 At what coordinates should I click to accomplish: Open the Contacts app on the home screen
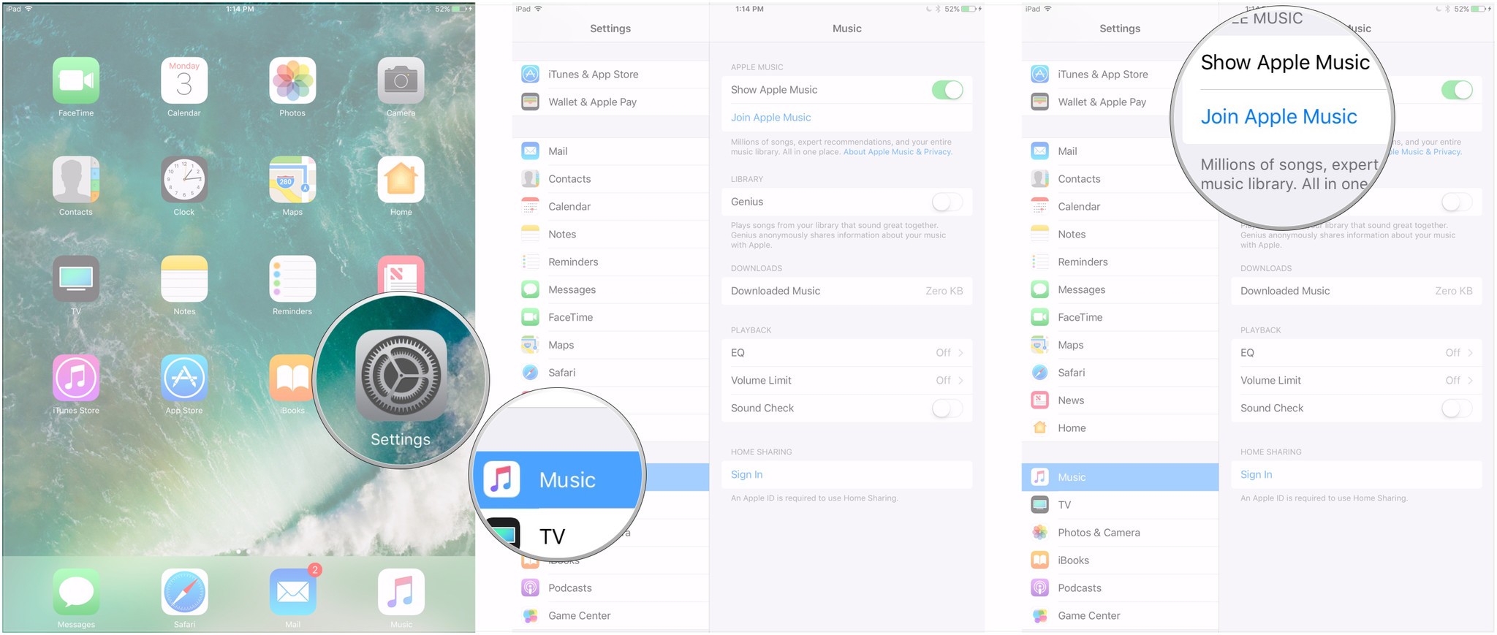tap(76, 180)
